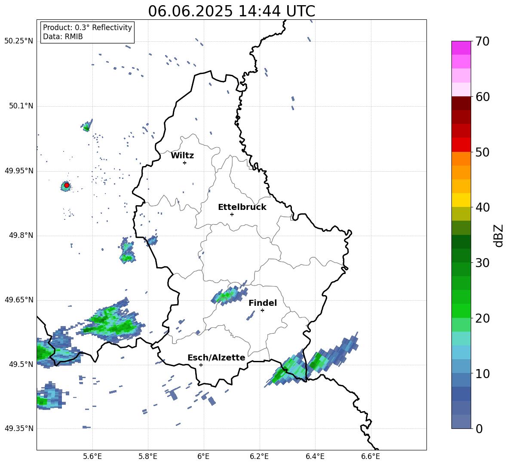Click the Findel location cross marker
This screenshot has width=509, height=465.
tap(262, 311)
